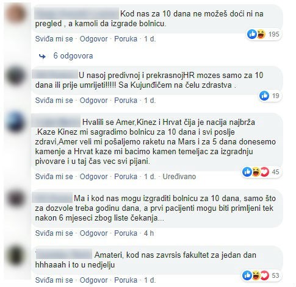Open the Uređivano edit history link
The image size is (296, 287).
pyautogui.click(x=179, y=177)
